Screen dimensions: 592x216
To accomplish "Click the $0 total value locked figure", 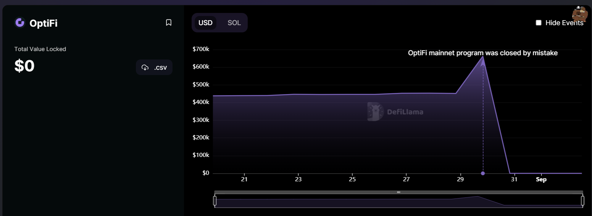I will (x=24, y=66).
